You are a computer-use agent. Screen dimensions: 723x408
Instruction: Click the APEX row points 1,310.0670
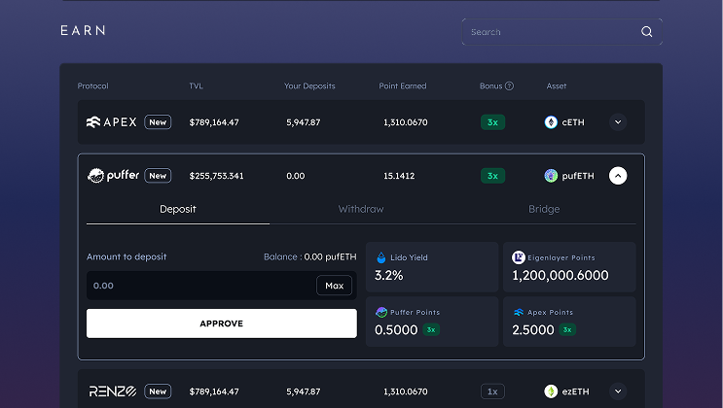[406, 122]
